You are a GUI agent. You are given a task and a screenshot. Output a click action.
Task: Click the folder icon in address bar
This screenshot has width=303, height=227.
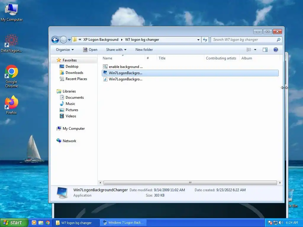pos(75,40)
